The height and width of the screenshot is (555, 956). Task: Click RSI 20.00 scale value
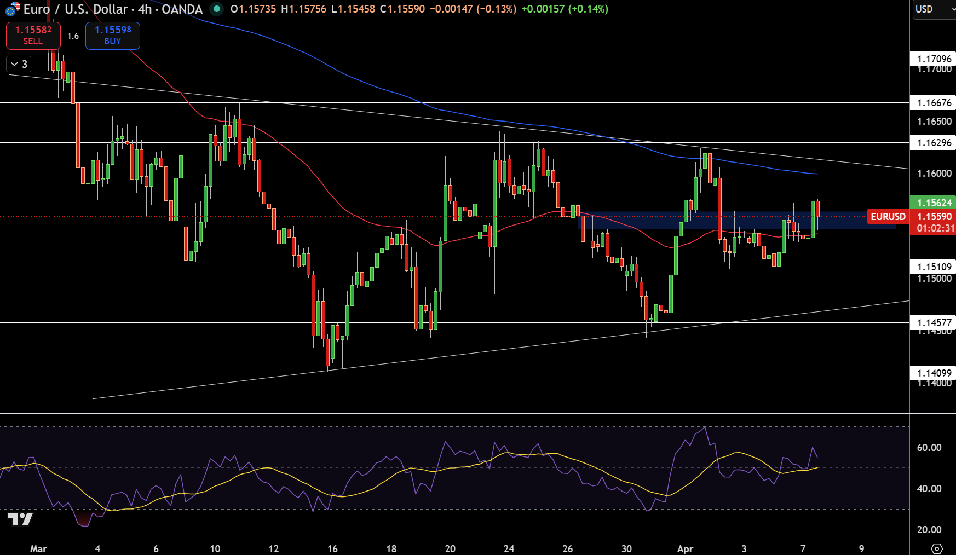[x=929, y=530]
